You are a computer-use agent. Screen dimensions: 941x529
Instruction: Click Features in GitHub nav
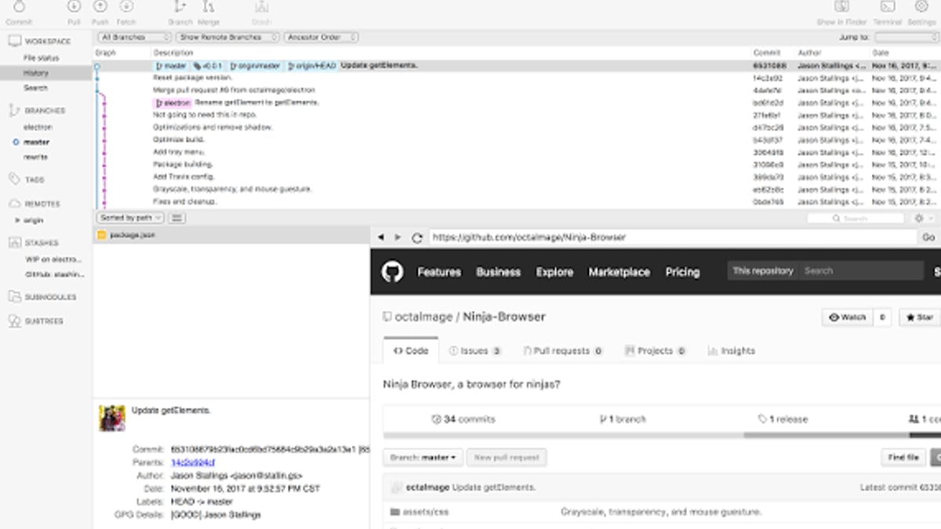point(439,272)
